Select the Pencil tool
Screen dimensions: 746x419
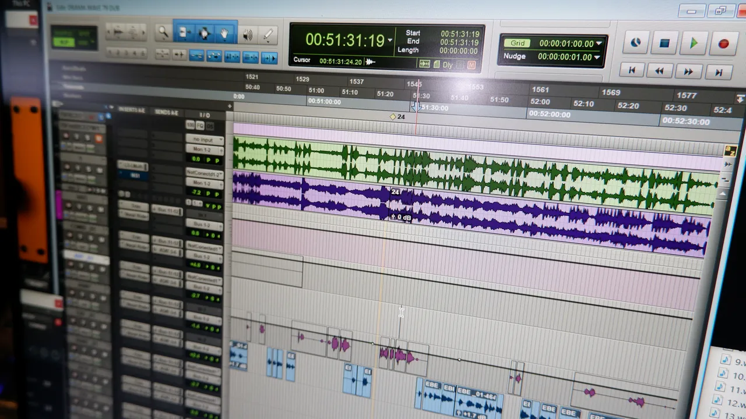tap(268, 35)
